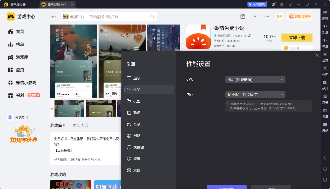Click the 登录 login button

pyautogui.click(x=279, y=17)
